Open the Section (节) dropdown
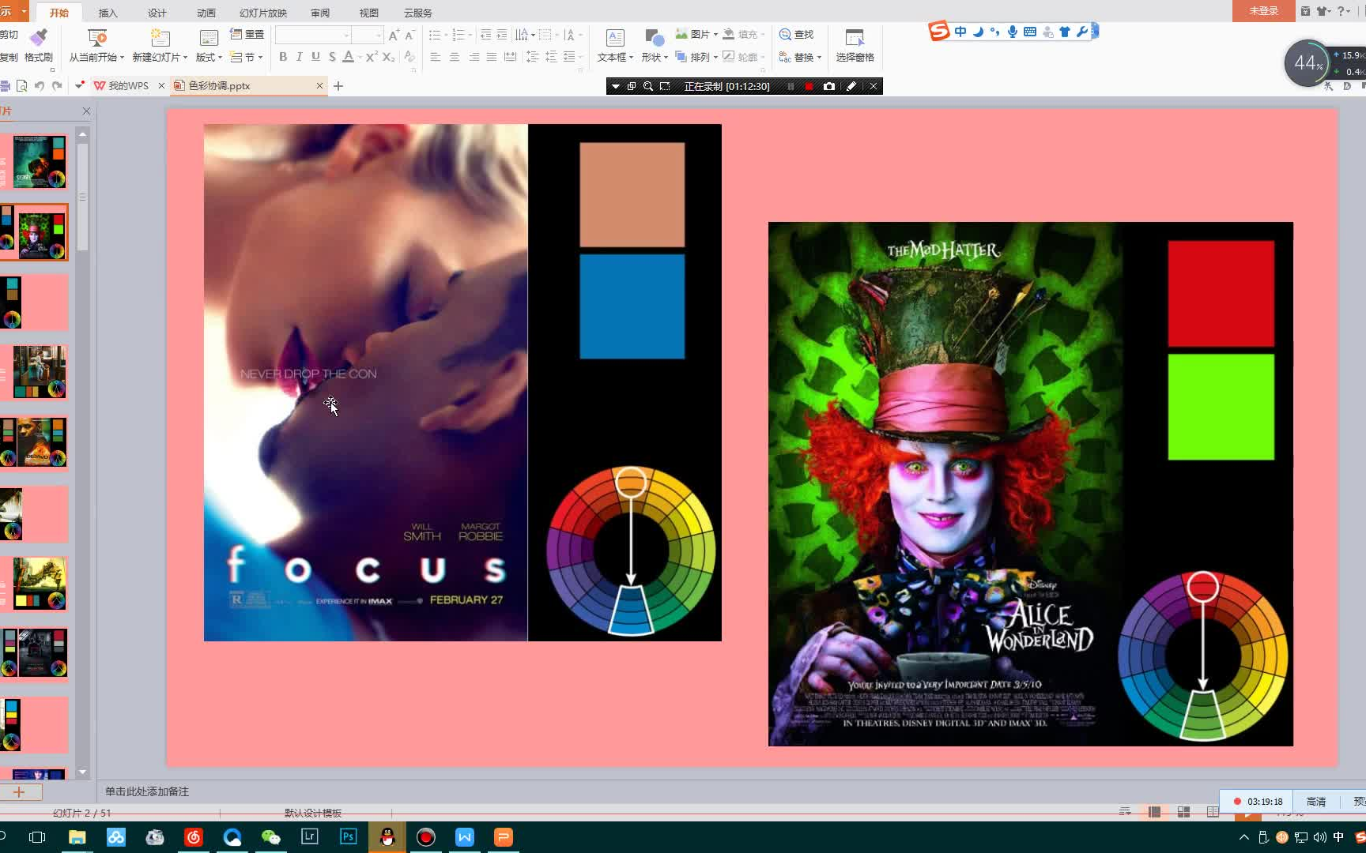Viewport: 1366px width, 853px height. (x=247, y=57)
